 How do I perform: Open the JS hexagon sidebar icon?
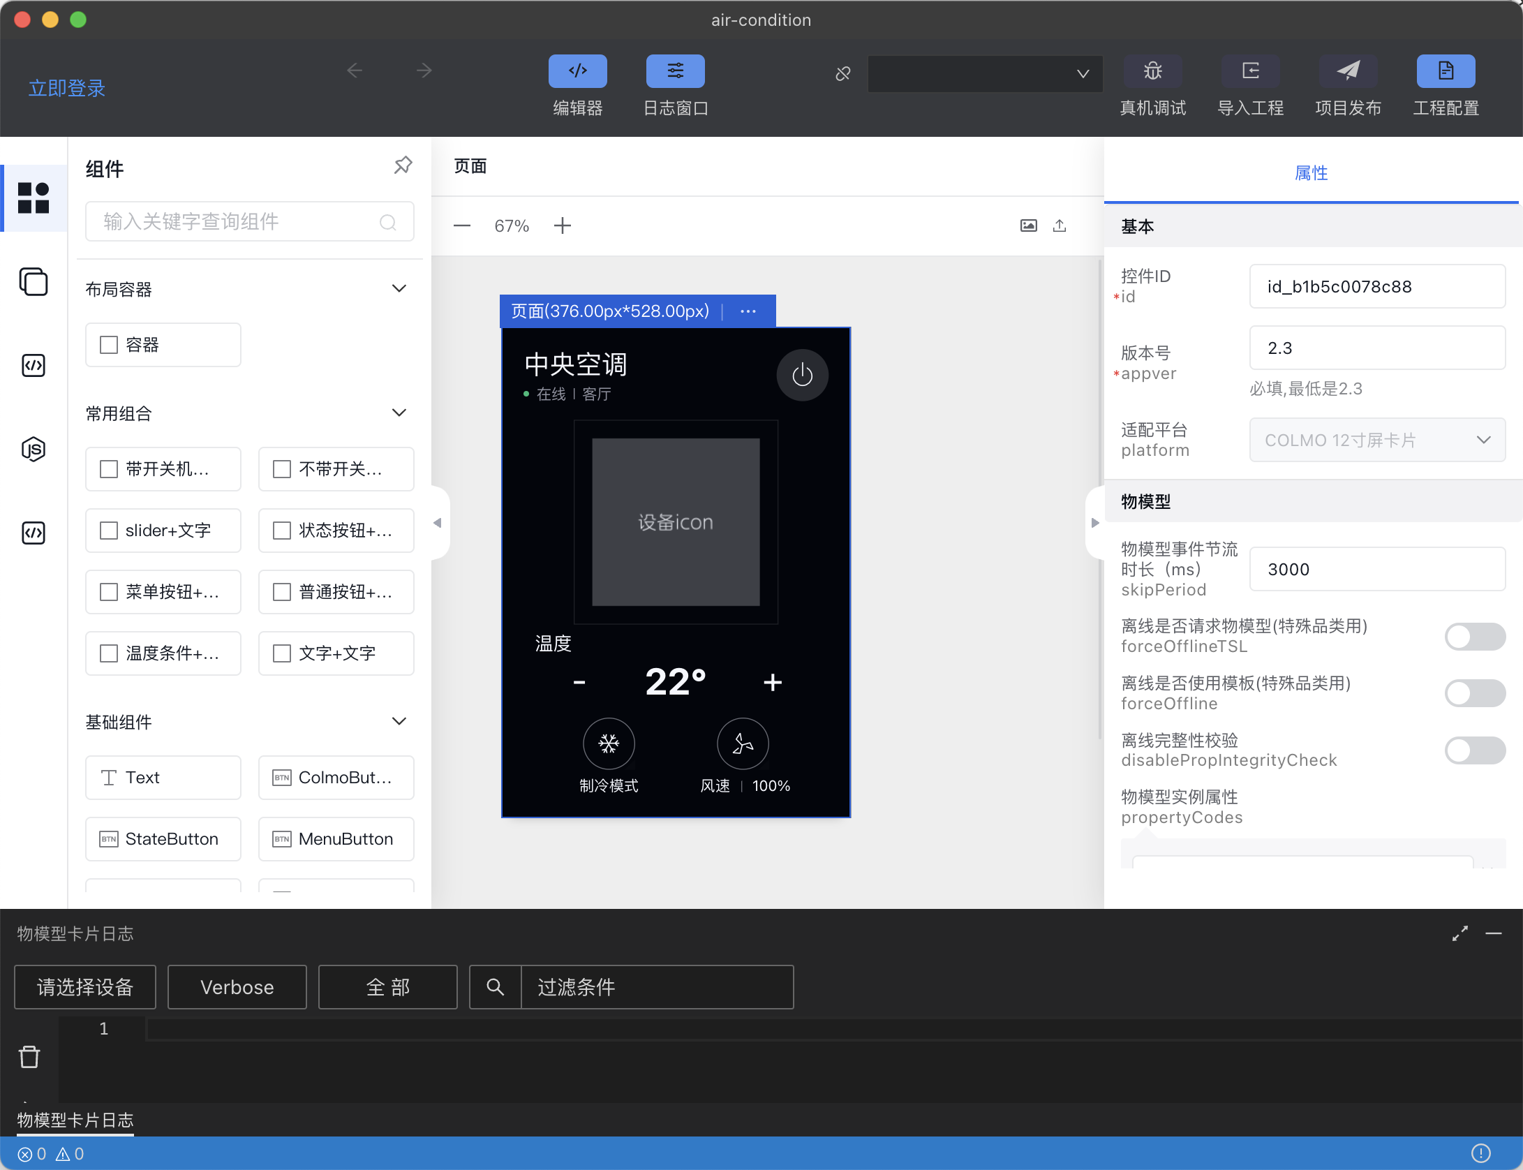pyautogui.click(x=34, y=449)
